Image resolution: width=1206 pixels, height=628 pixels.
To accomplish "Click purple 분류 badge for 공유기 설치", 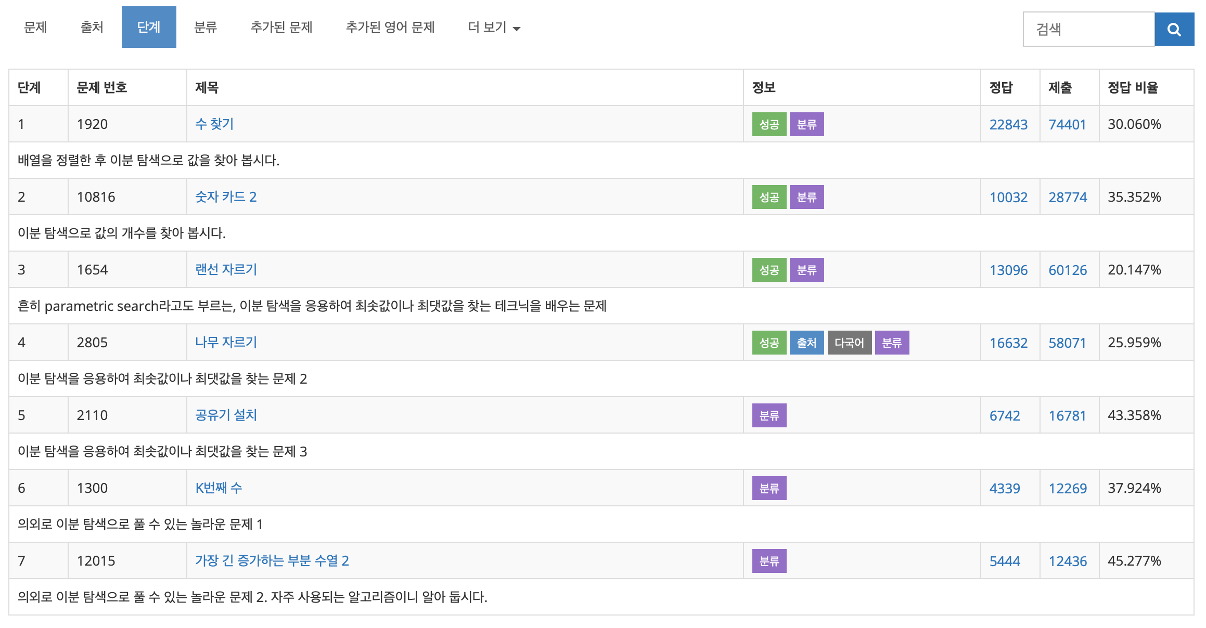I will (769, 415).
